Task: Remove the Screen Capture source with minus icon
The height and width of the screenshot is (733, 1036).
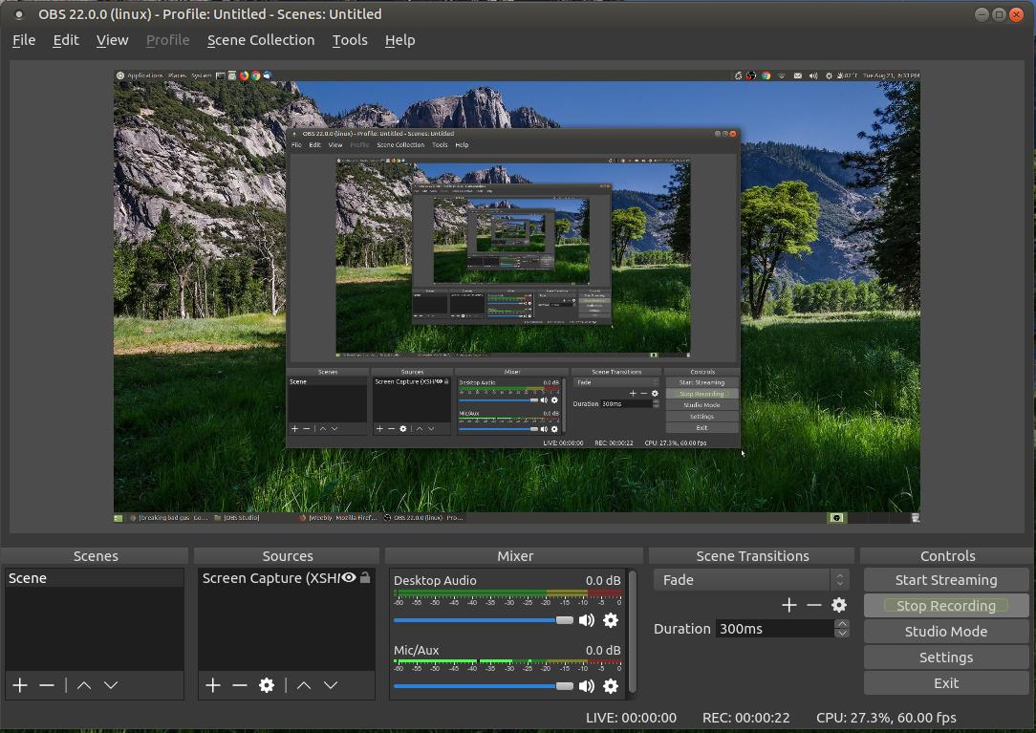Action: point(239,684)
